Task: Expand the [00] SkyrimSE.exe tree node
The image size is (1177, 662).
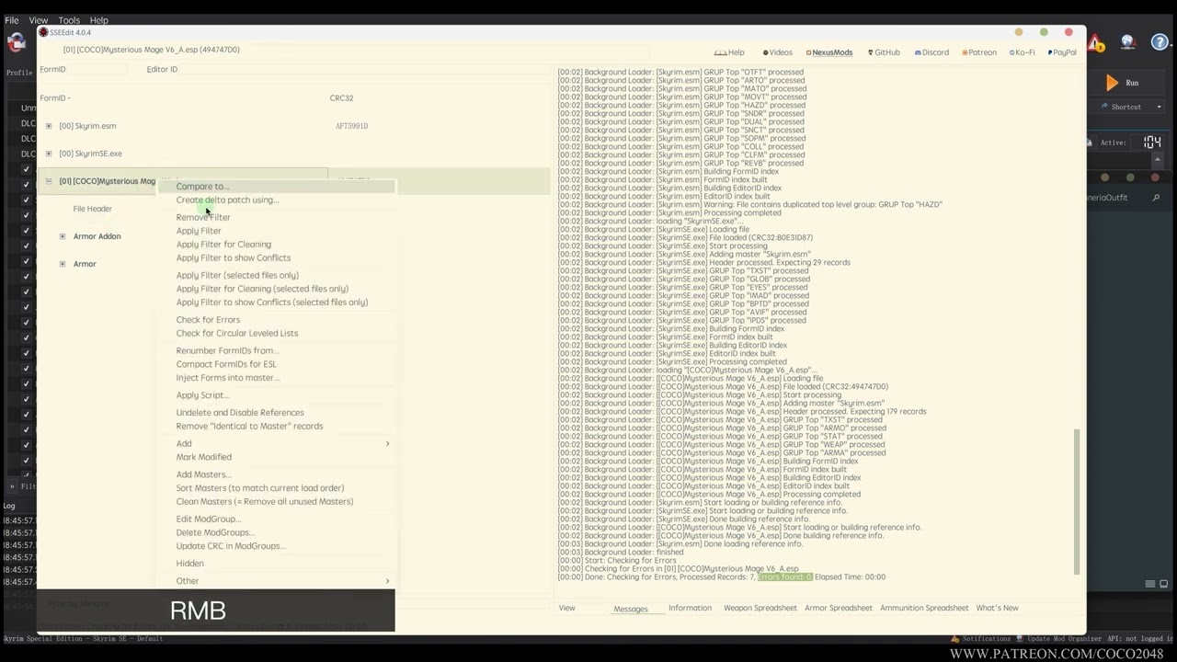Action: click(49, 154)
